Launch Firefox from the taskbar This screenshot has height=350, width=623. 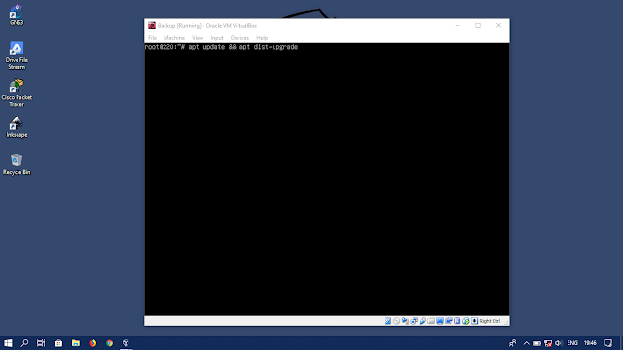pyautogui.click(x=92, y=343)
